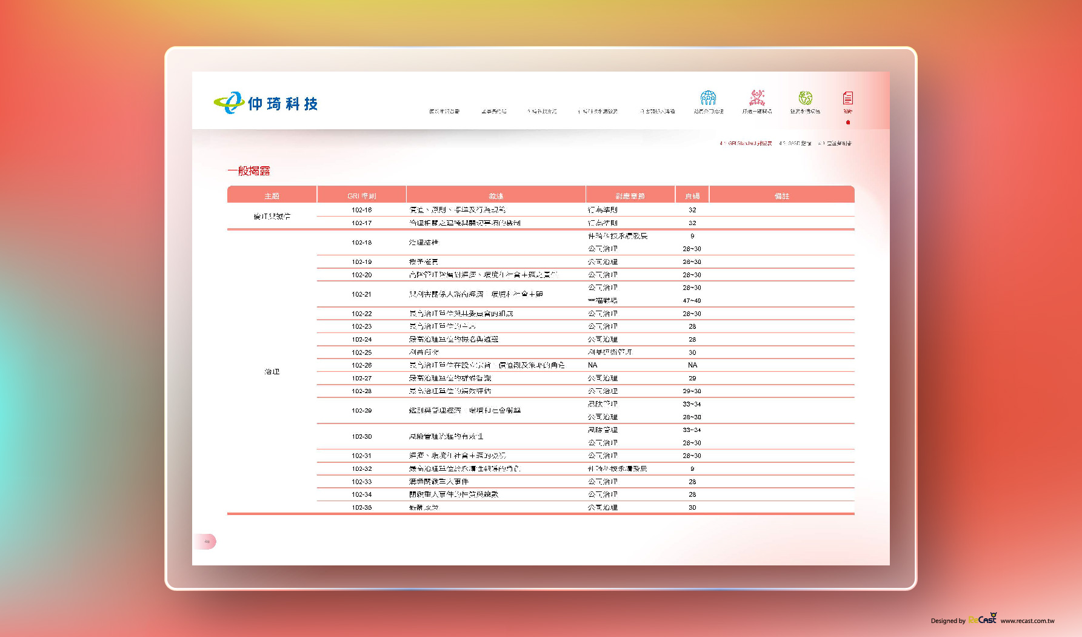Select the 102-18 GRI code cell
Image resolution: width=1082 pixels, height=637 pixels.
[362, 243]
